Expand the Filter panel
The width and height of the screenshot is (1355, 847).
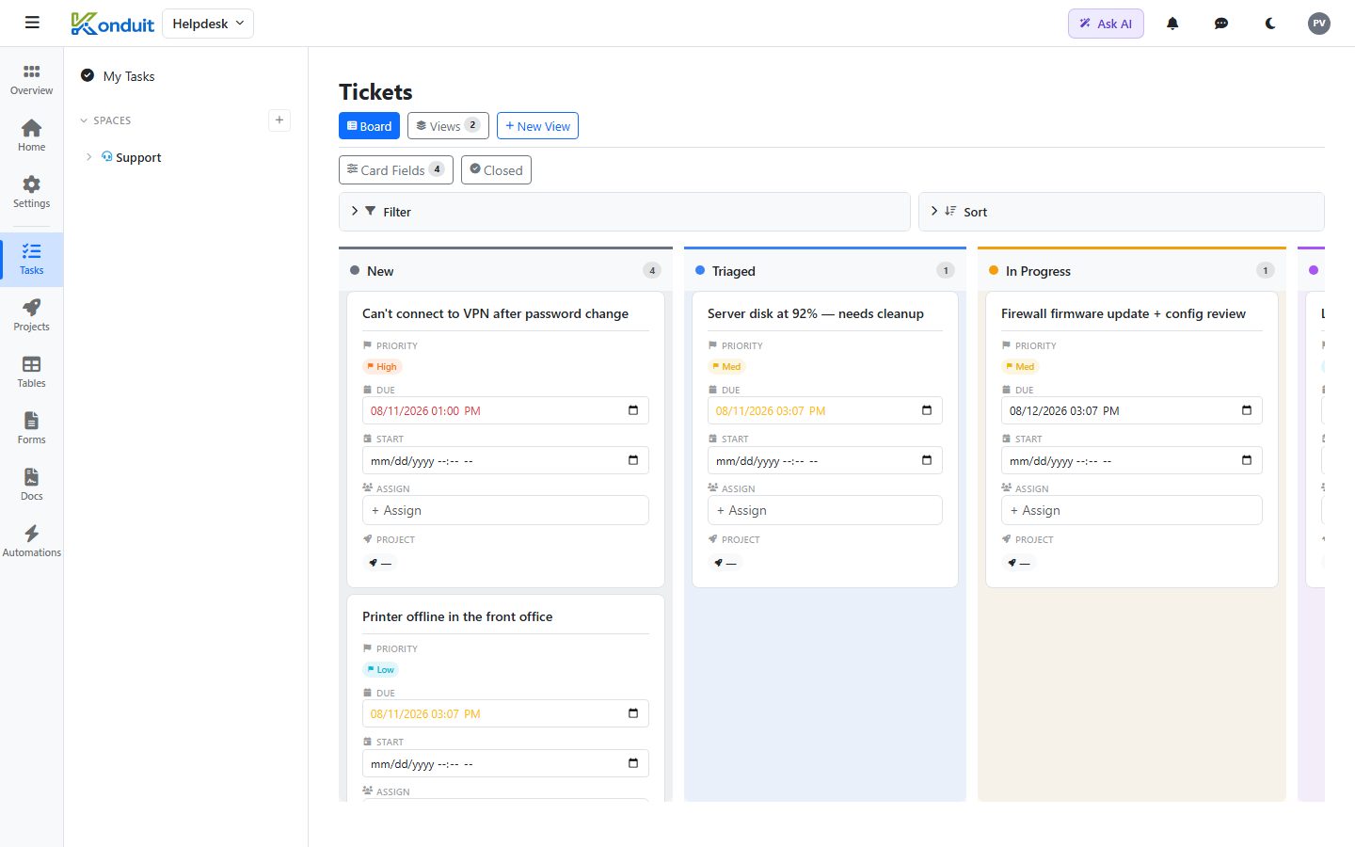click(625, 212)
